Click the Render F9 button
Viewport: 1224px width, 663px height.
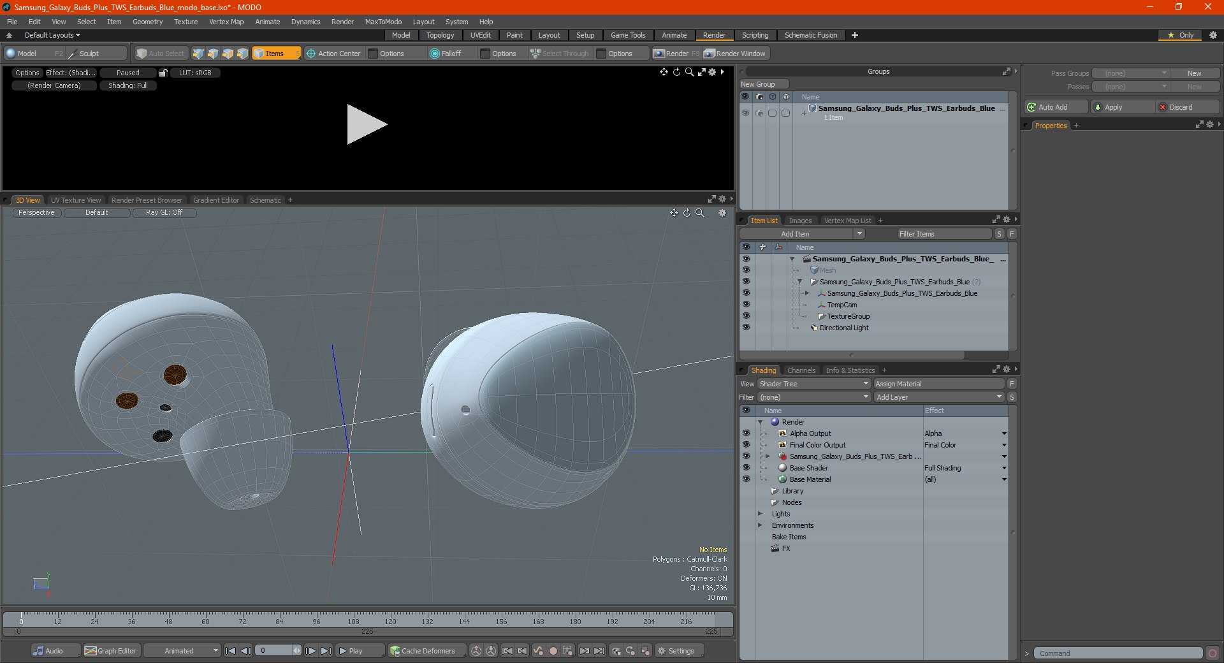(x=676, y=54)
